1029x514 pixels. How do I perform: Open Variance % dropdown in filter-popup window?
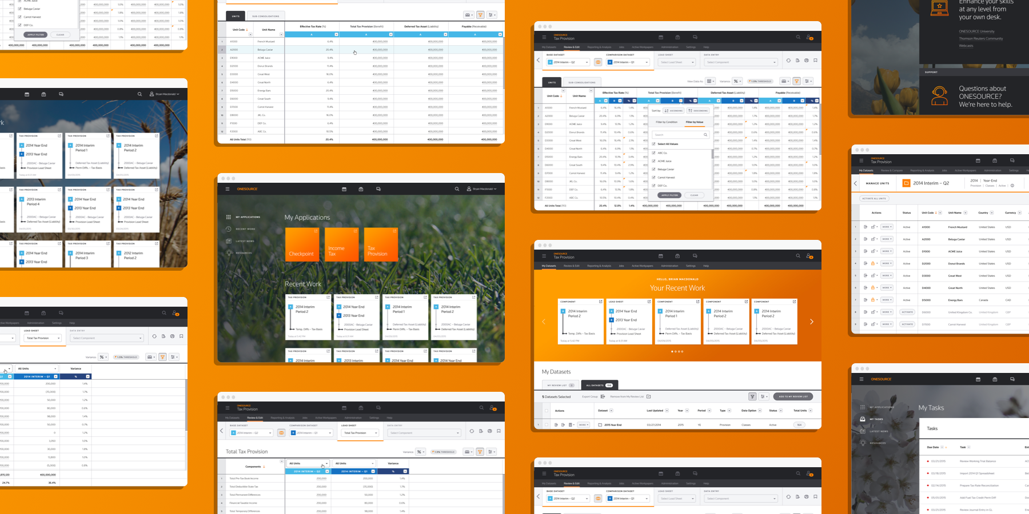pos(737,81)
